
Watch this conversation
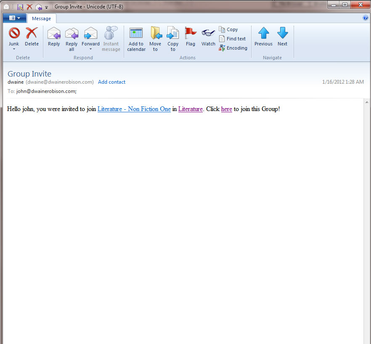208,37
